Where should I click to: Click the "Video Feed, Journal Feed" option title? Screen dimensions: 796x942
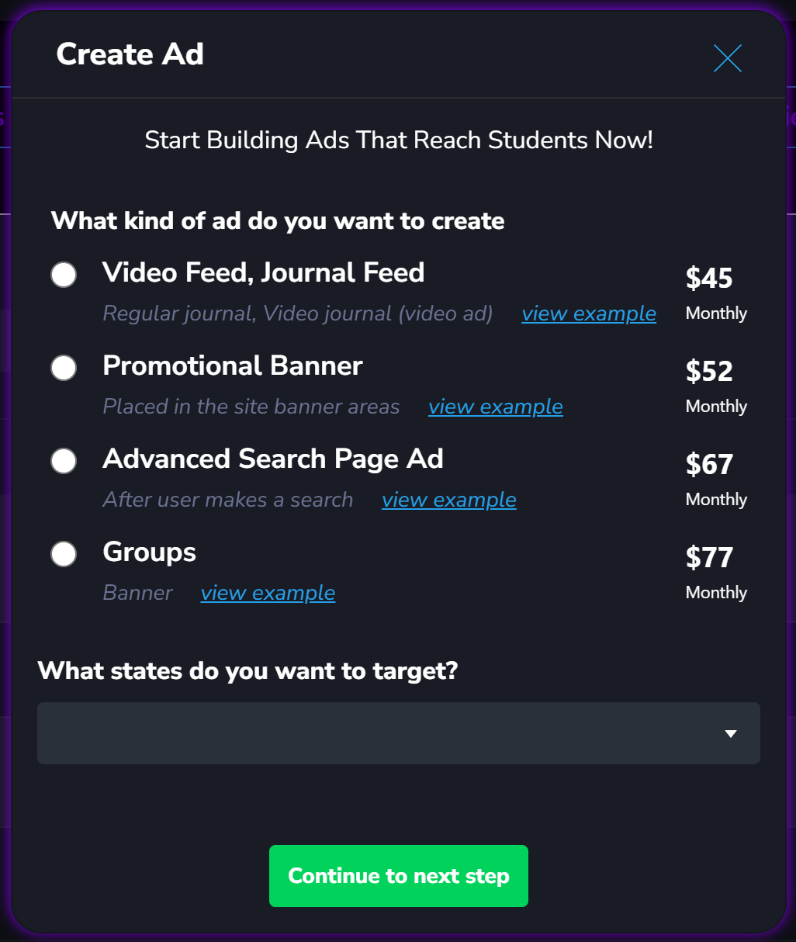click(263, 273)
